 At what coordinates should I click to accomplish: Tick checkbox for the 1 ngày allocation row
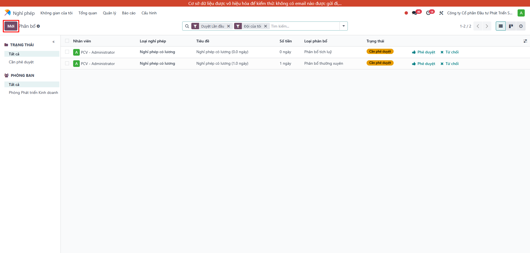pos(67,63)
